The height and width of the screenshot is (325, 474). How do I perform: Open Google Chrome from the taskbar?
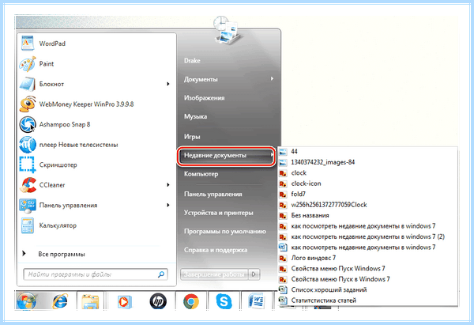(191, 301)
